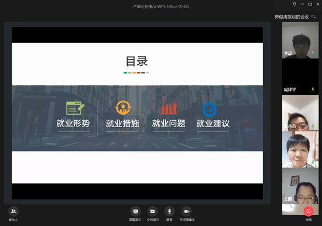Collapse the participant video sidebar

[x=313, y=17]
